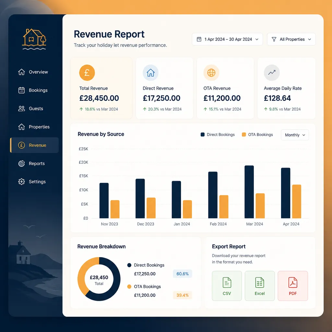The image size is (332, 332).
Task: Click the Reports pie chart icon
Action: (21, 163)
